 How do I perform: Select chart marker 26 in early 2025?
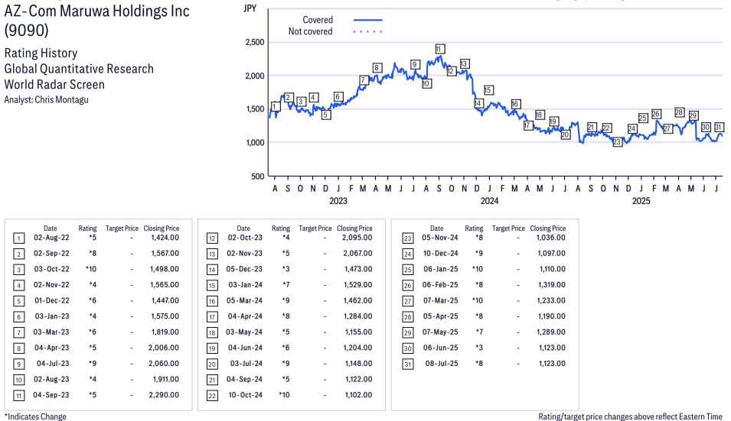pyautogui.click(x=656, y=114)
